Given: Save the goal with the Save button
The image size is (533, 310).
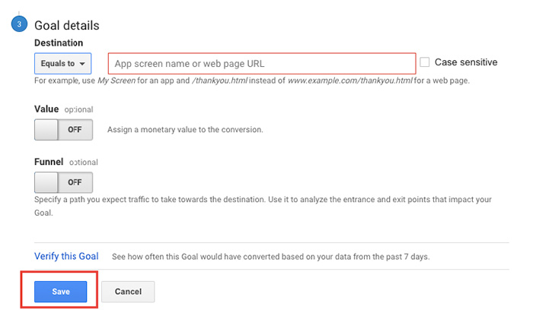Looking at the screenshot, I should point(60,292).
